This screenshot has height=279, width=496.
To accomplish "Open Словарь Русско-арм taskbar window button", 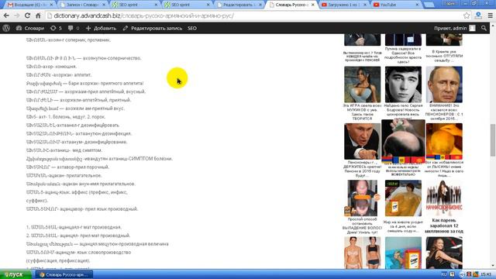I will (64, 274).
